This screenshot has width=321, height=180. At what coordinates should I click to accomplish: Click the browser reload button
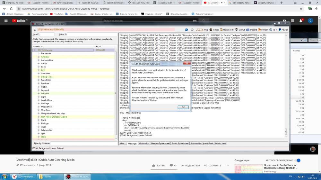pos(11,9)
